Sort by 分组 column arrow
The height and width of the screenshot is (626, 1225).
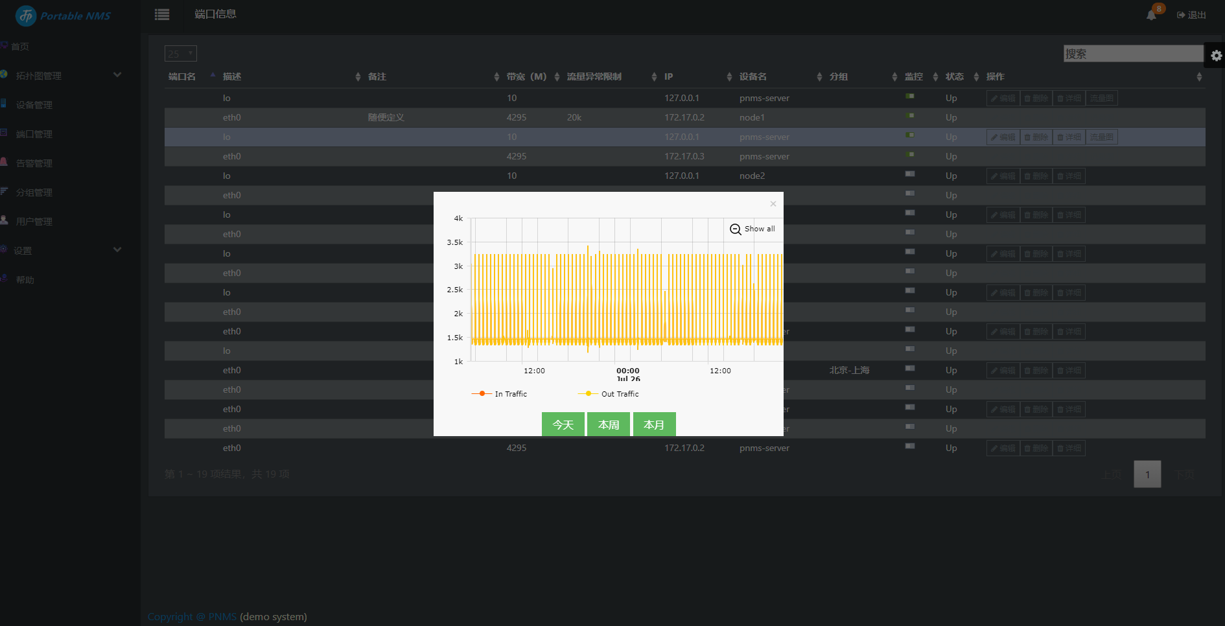[894, 77]
